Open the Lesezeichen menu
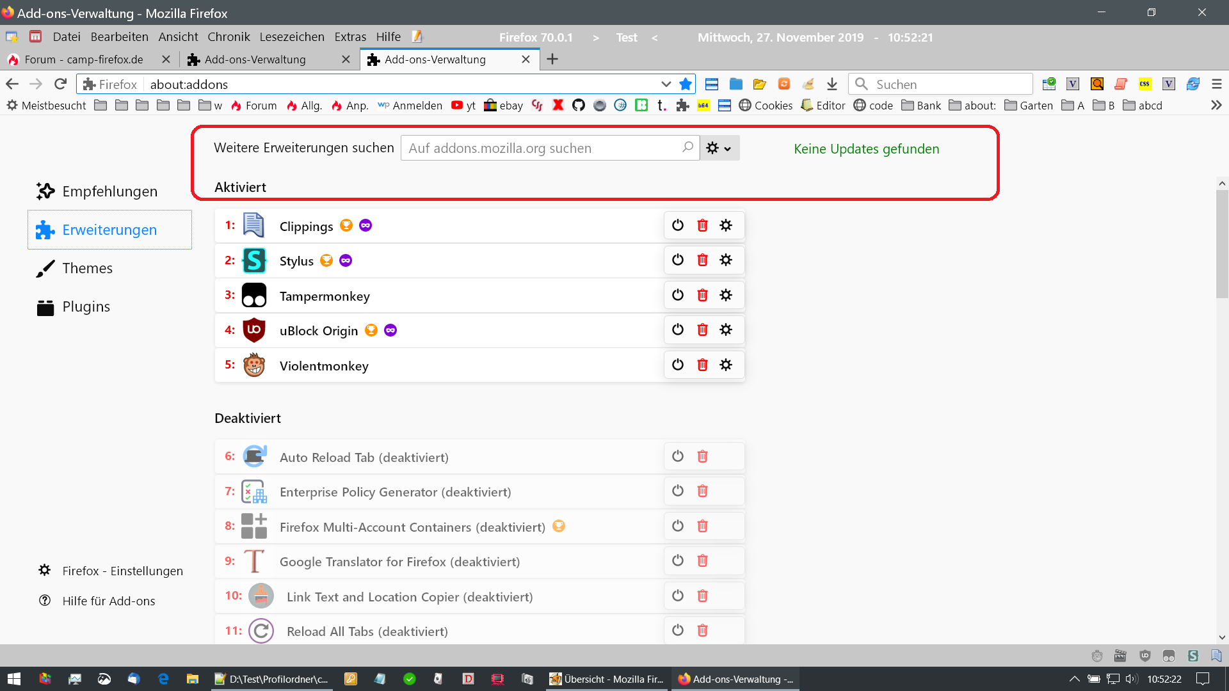This screenshot has width=1229, height=691. [x=292, y=37]
